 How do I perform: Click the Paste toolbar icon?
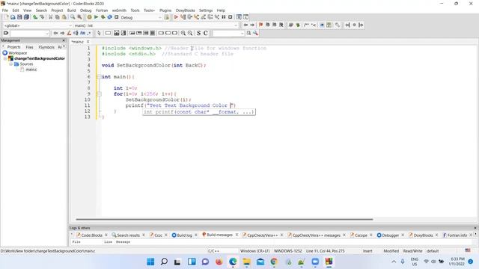64,17
